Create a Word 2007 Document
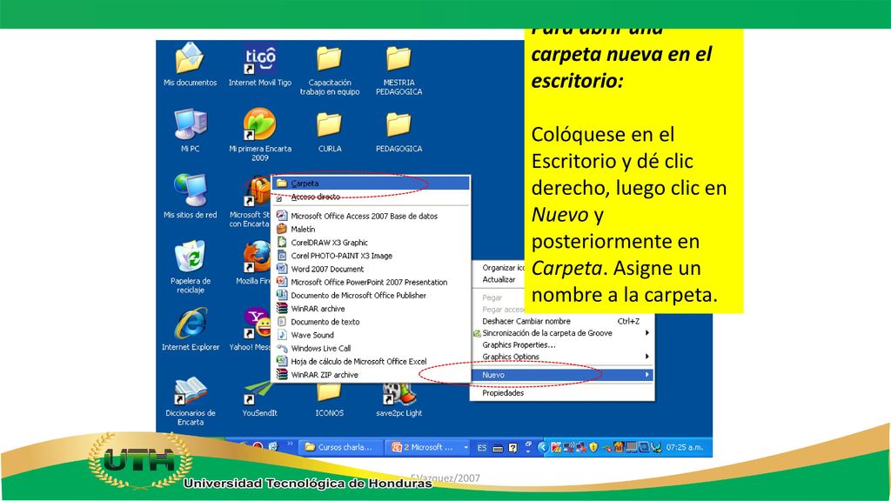The image size is (891, 501). click(x=371, y=269)
